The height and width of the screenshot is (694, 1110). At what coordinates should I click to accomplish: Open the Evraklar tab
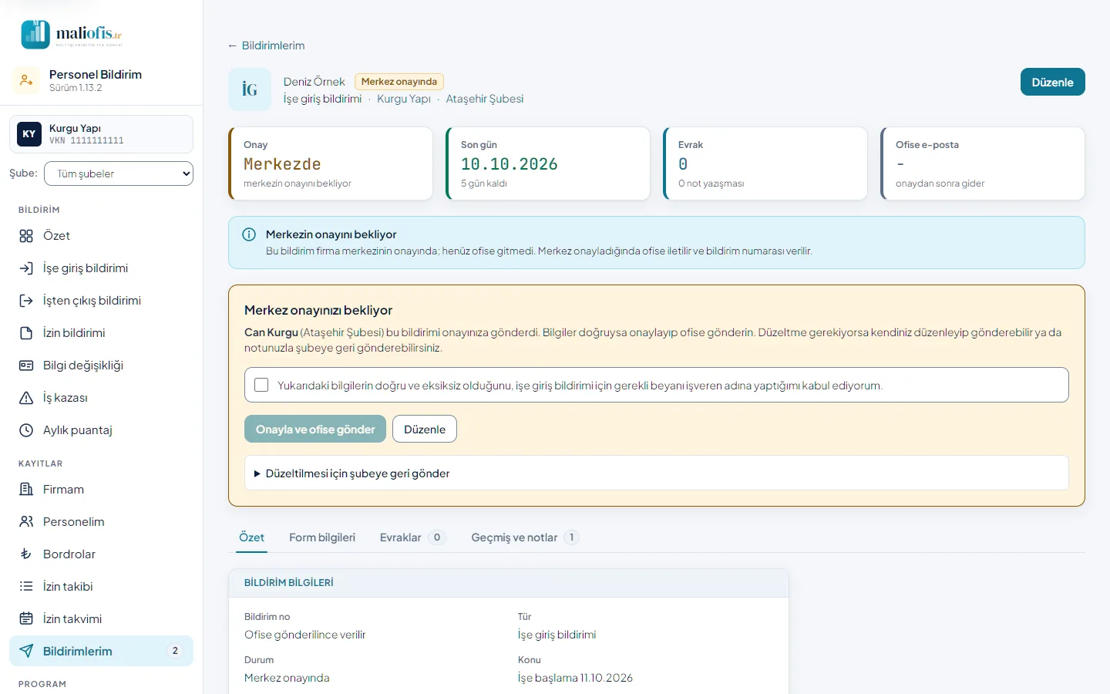[412, 537]
